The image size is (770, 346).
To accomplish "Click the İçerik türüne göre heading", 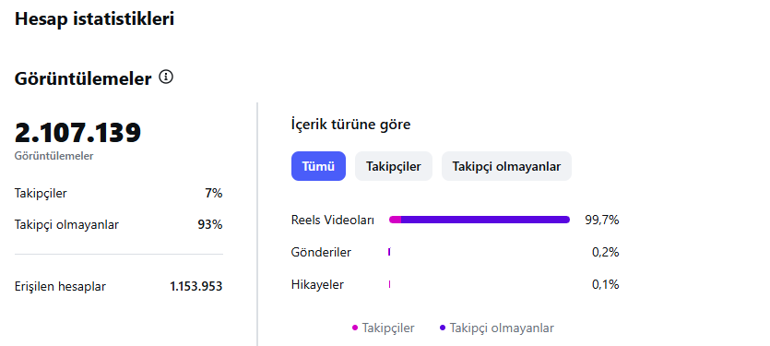I will [x=350, y=125].
